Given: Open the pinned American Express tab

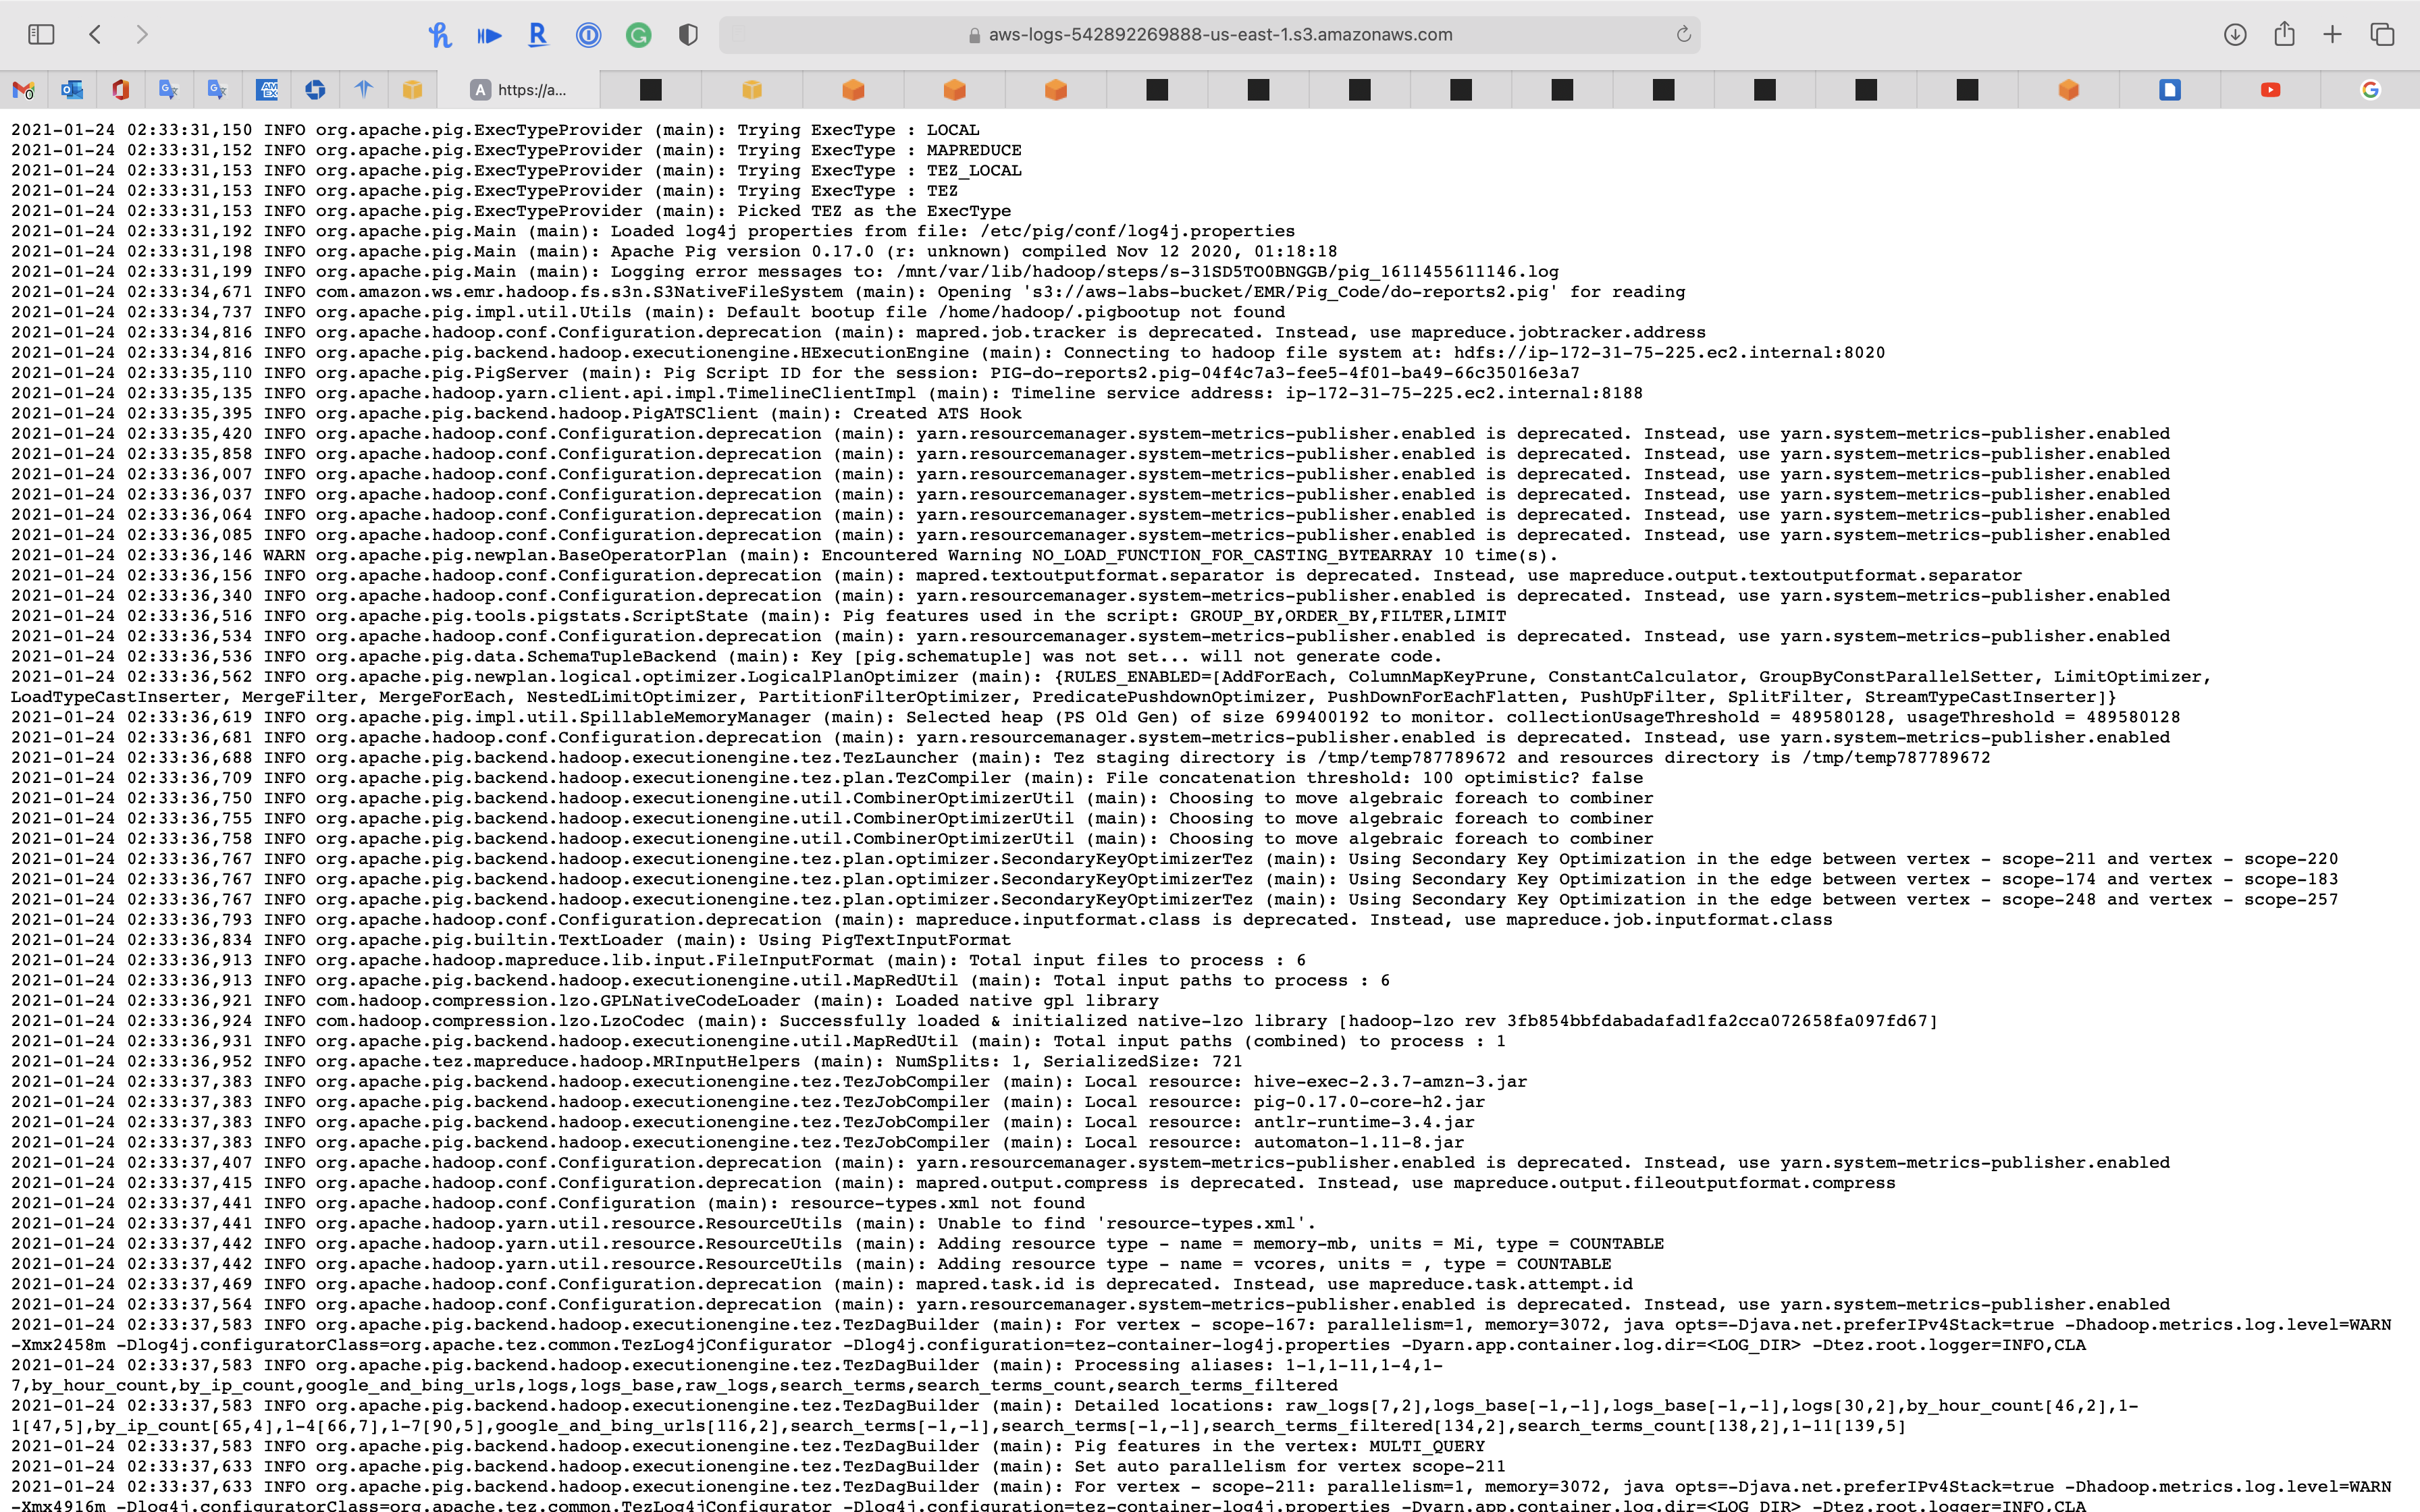Looking at the screenshot, I should [x=267, y=90].
